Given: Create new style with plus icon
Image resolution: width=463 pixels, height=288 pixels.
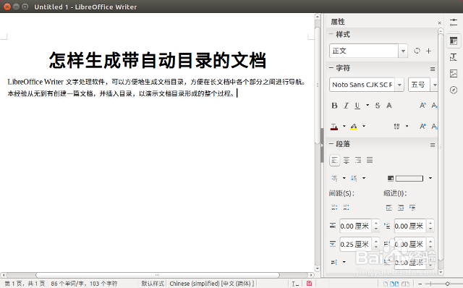Looking at the screenshot, I should (x=428, y=51).
